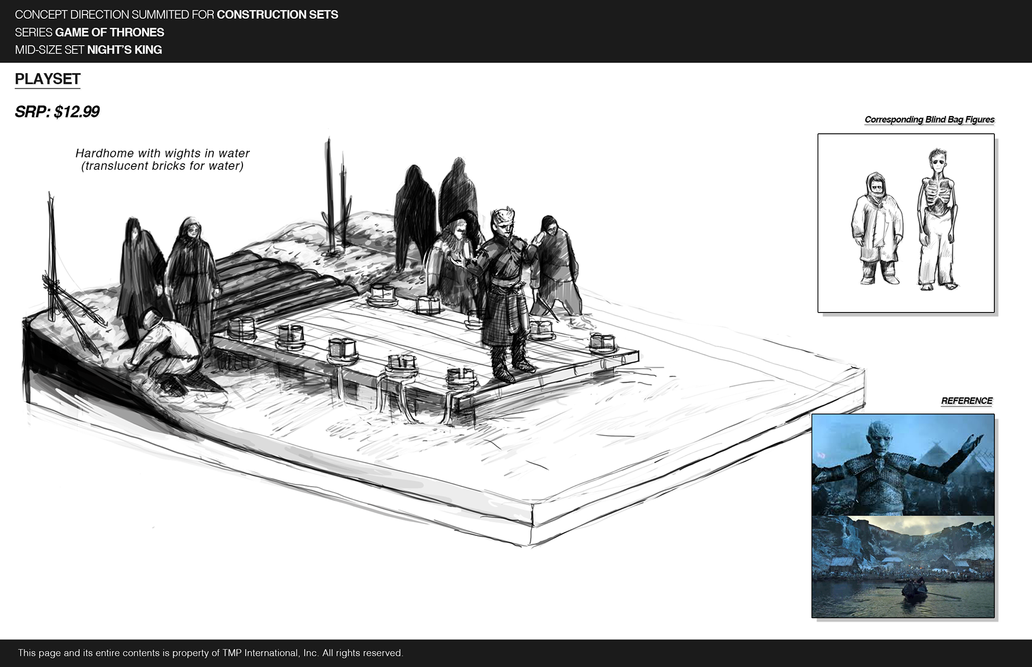1032x667 pixels.
Task: Click the skeleton wight blind bag figure
Action: click(938, 219)
